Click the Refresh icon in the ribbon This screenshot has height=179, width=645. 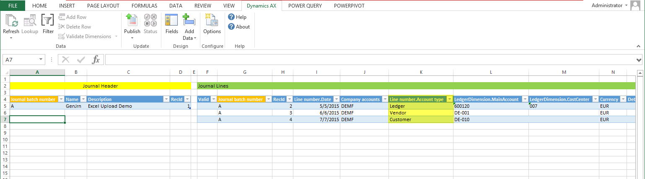[x=11, y=21]
